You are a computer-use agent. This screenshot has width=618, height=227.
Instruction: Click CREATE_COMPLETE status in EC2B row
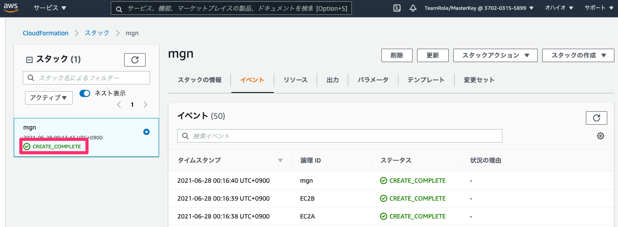[413, 198]
